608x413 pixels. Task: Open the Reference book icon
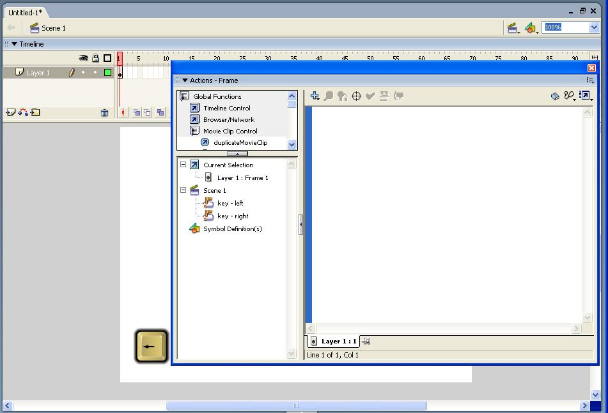(555, 96)
